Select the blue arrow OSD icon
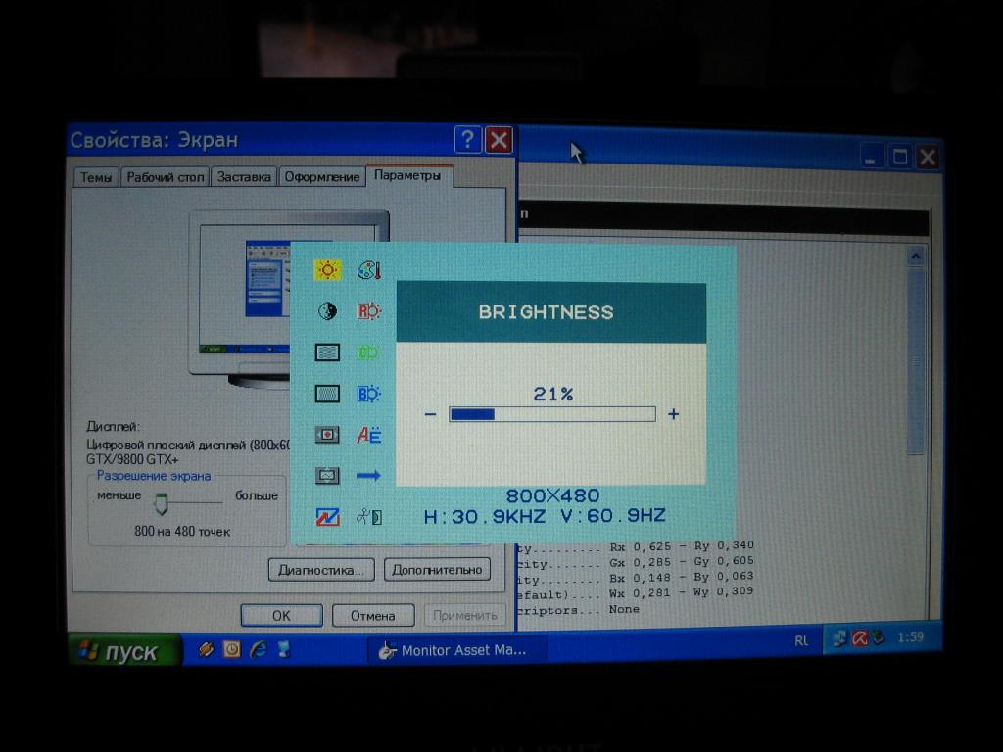 (368, 476)
